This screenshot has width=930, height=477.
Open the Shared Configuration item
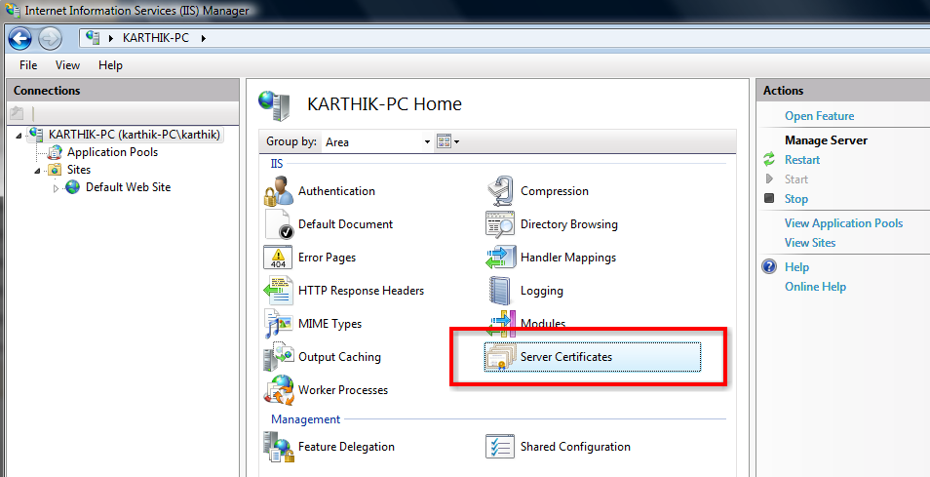559,447
